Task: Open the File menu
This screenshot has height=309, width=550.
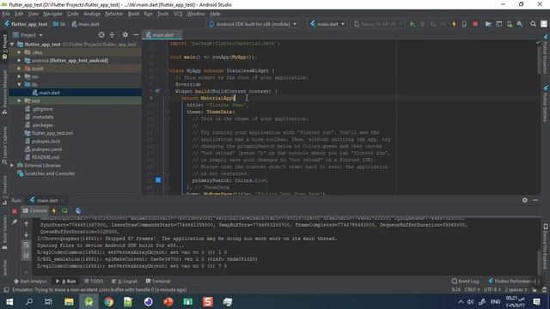Action: (6, 14)
